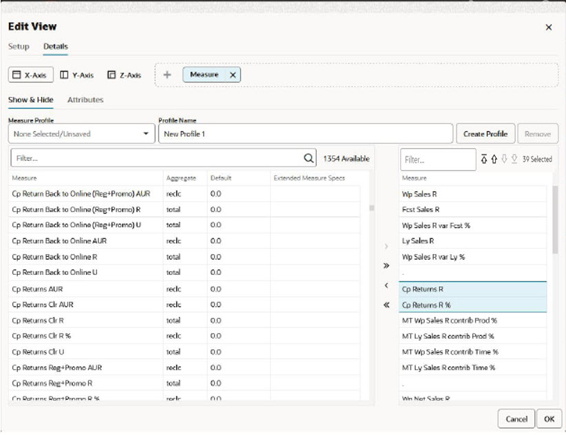
Task: Select the Y-Axis toggle button
Action: 77,75
